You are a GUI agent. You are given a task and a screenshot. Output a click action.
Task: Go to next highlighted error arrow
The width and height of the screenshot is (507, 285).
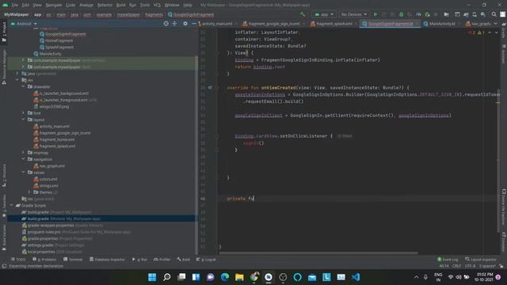point(497,32)
